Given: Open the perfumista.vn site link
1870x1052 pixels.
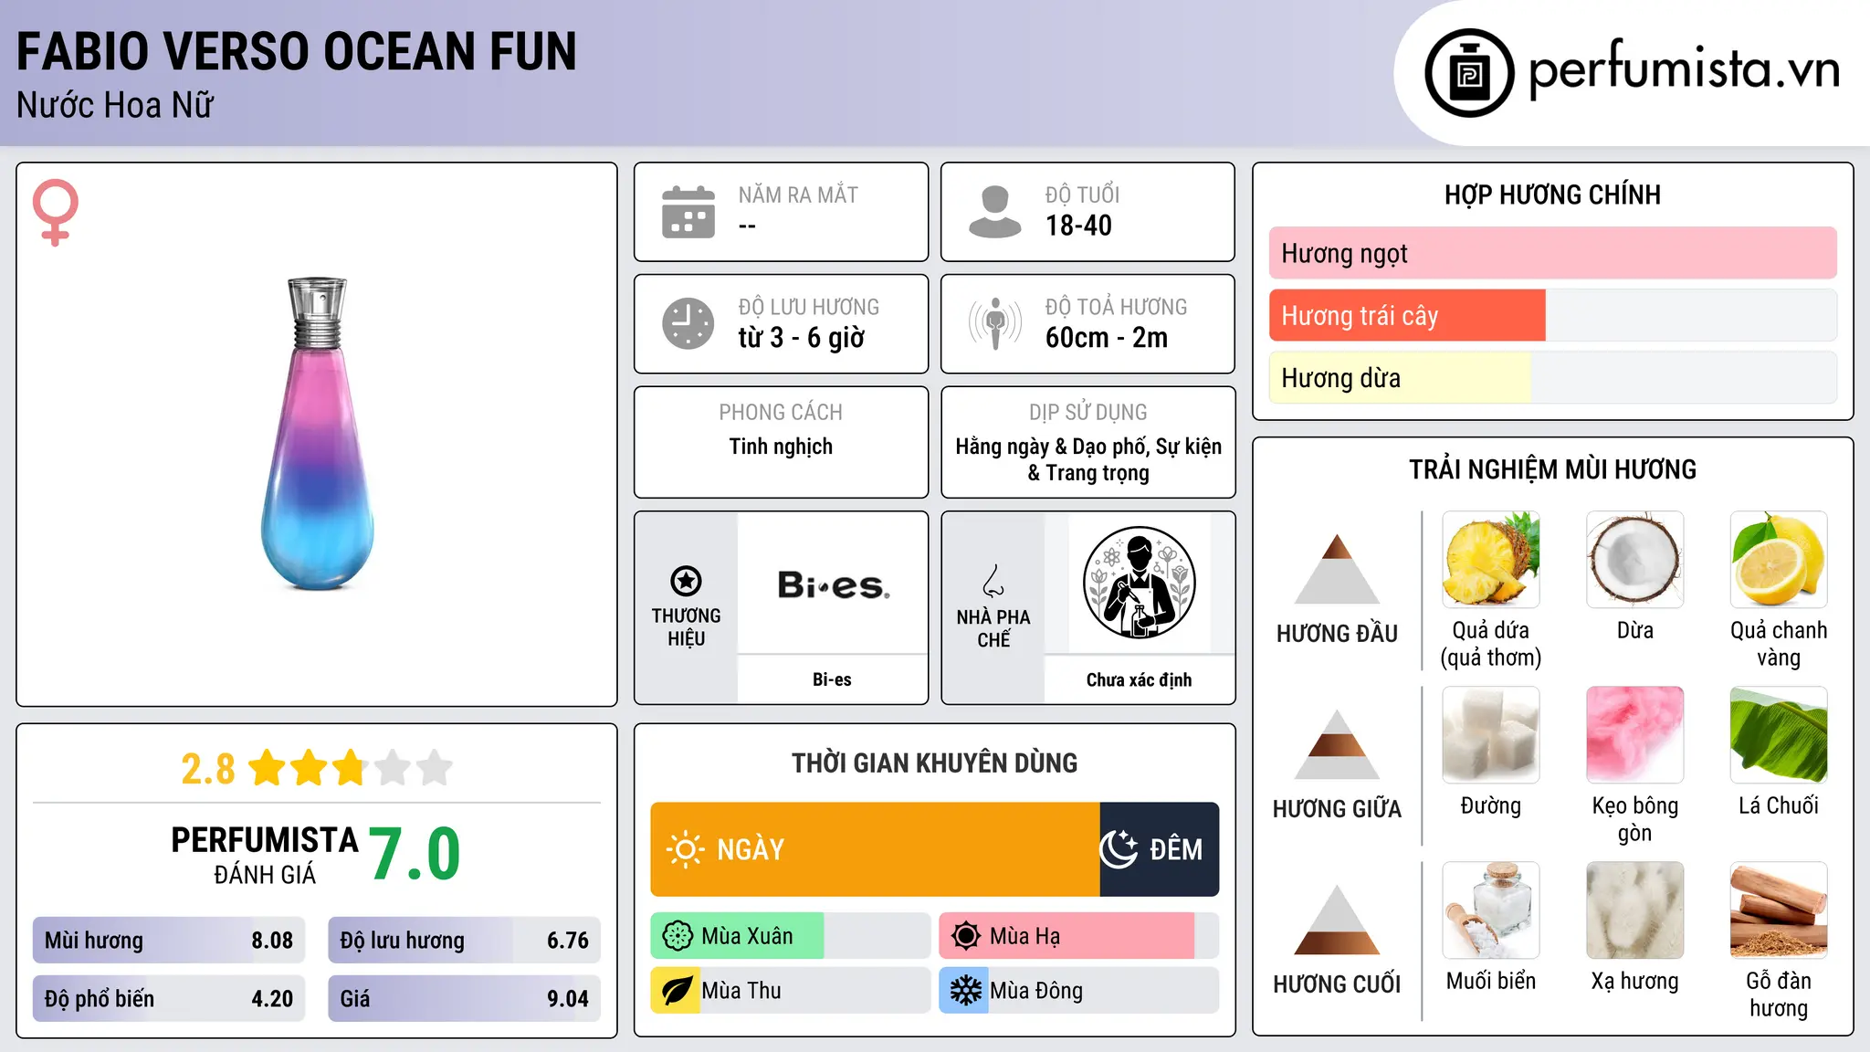Looking at the screenshot, I should 1684,69.
